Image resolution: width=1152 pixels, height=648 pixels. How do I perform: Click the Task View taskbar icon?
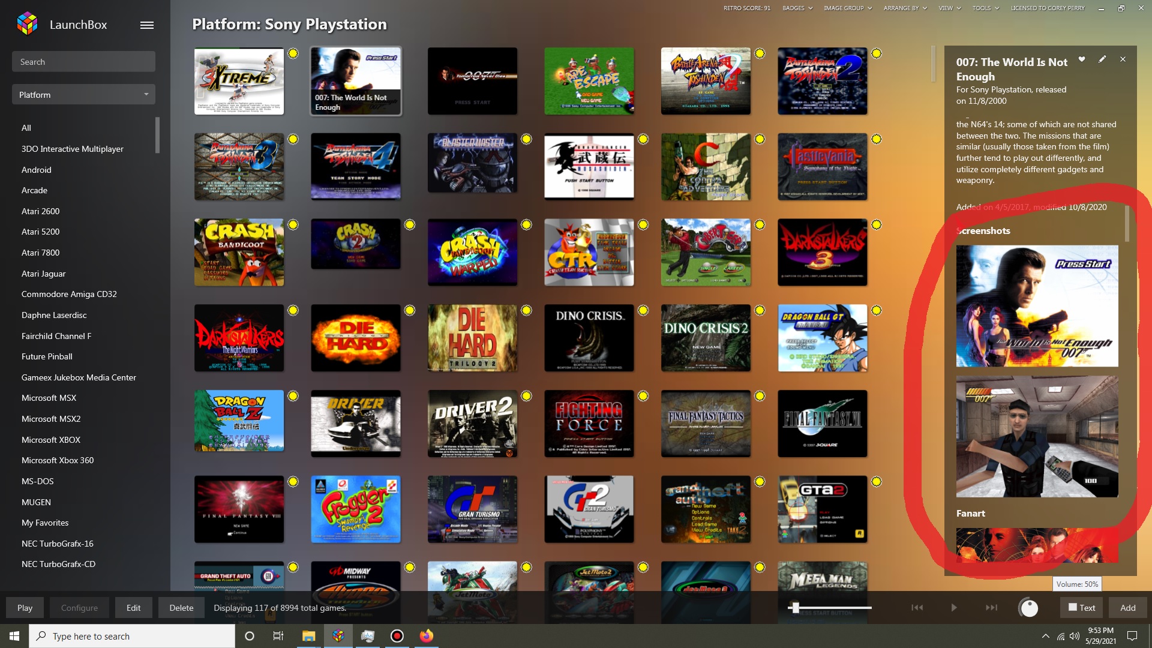278,636
